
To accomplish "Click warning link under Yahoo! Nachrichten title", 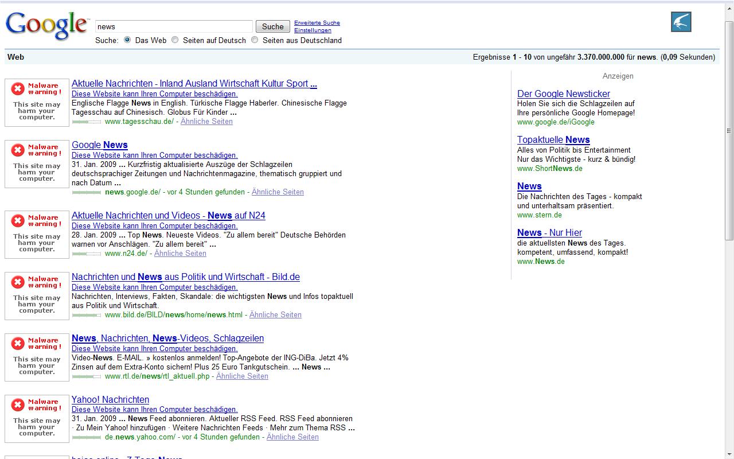I will (x=155, y=410).
